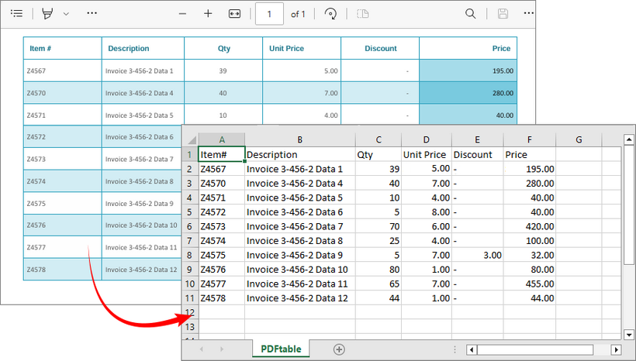
Task: Zoom in with the plus button
Action: coord(208,14)
